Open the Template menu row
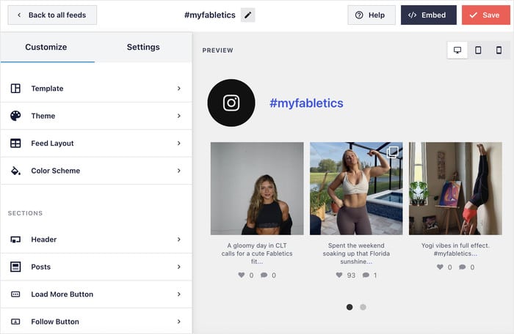The height and width of the screenshot is (334, 514). (x=96, y=89)
